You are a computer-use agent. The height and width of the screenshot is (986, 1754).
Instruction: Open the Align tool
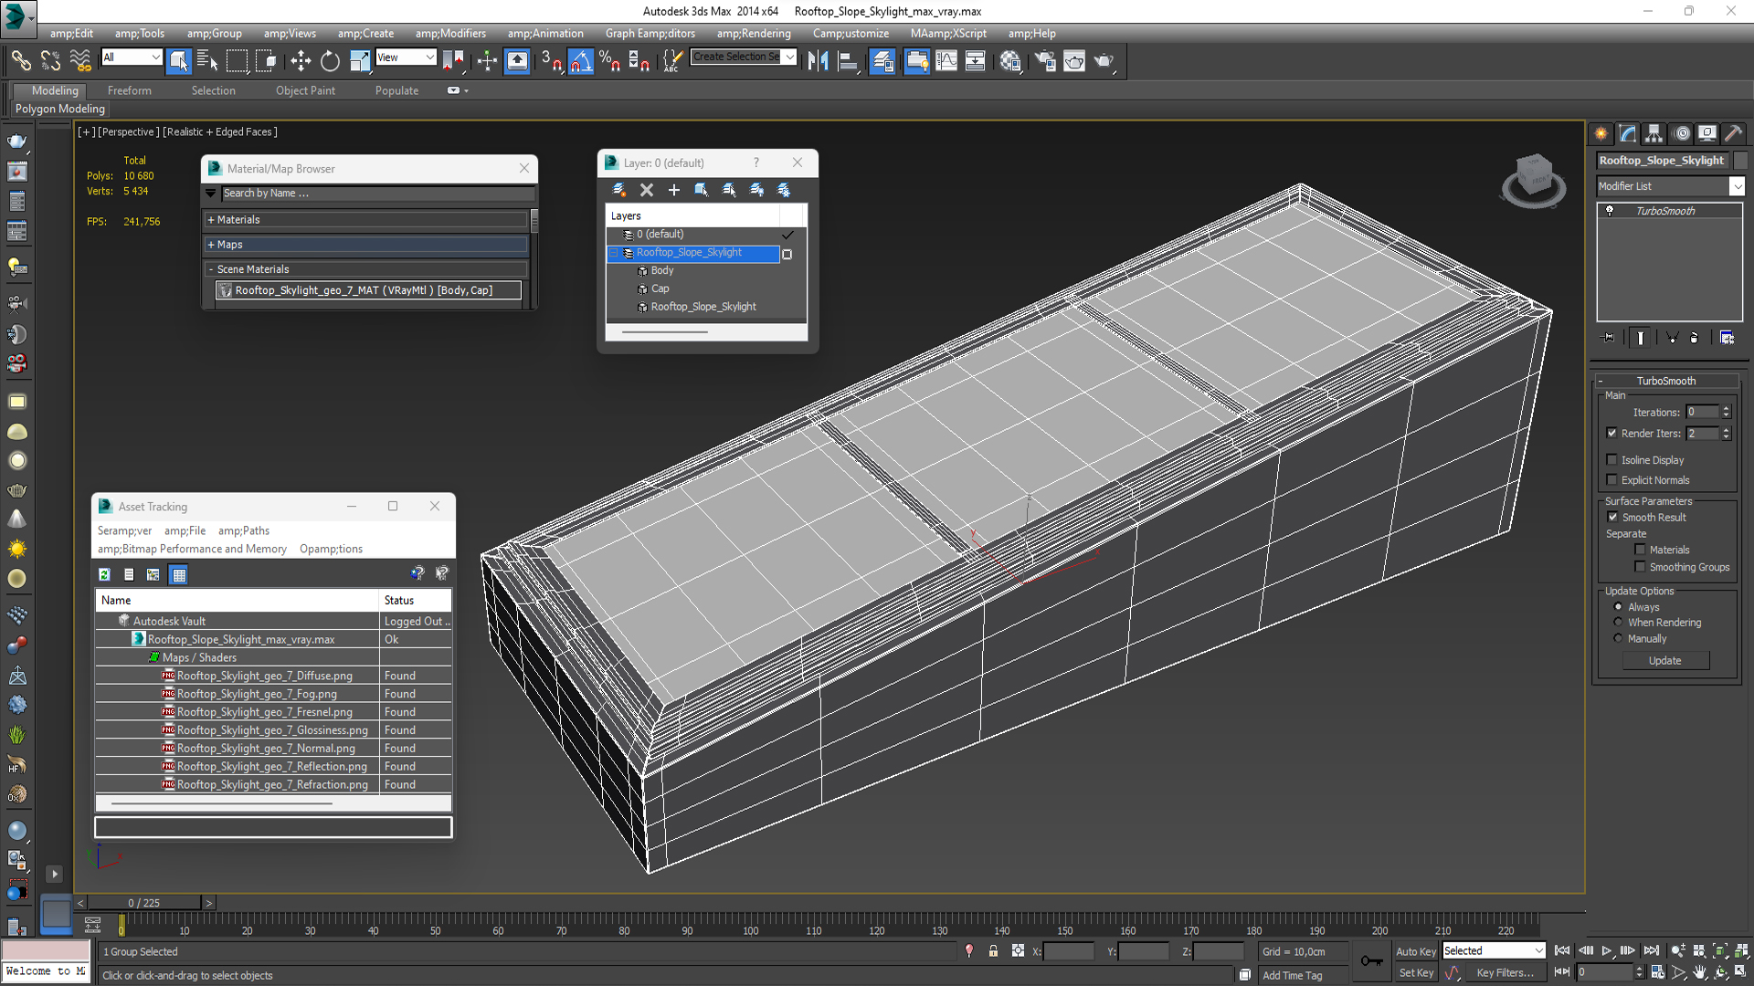click(x=848, y=61)
